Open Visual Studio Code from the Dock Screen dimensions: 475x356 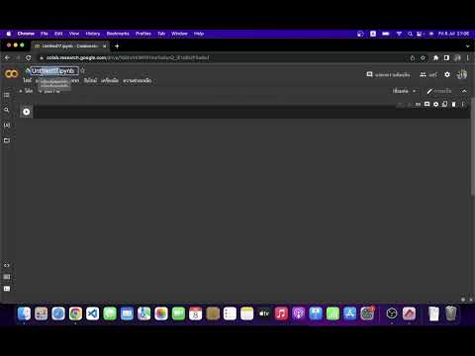93,313
